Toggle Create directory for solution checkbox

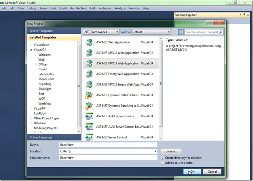click(x=163, y=158)
